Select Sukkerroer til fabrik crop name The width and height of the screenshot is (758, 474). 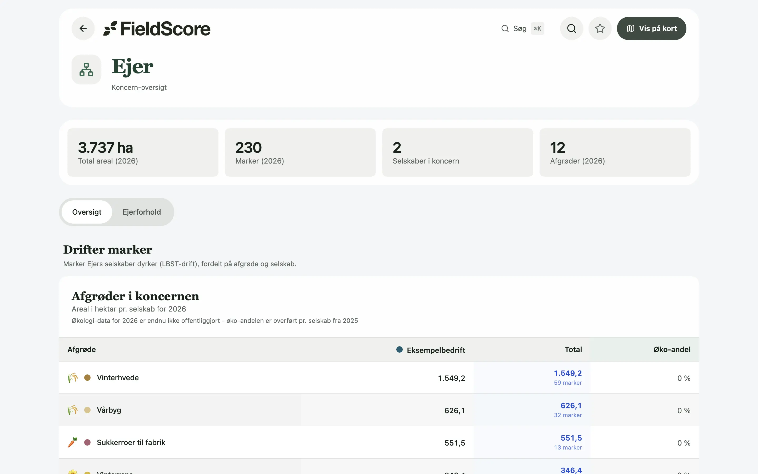(x=131, y=442)
